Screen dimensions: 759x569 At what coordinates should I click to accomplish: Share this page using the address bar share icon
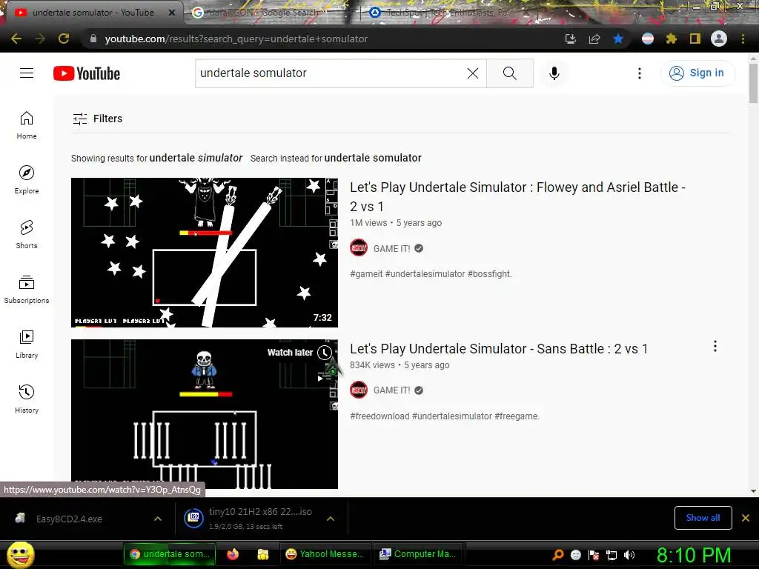(x=594, y=39)
